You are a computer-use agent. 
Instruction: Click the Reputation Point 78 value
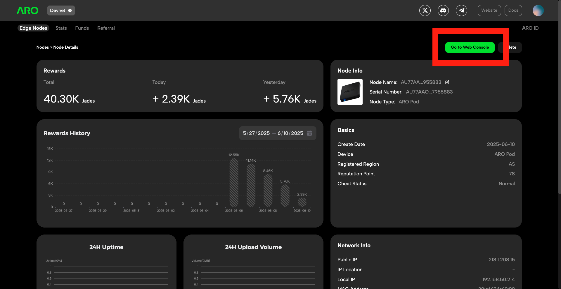(512, 174)
